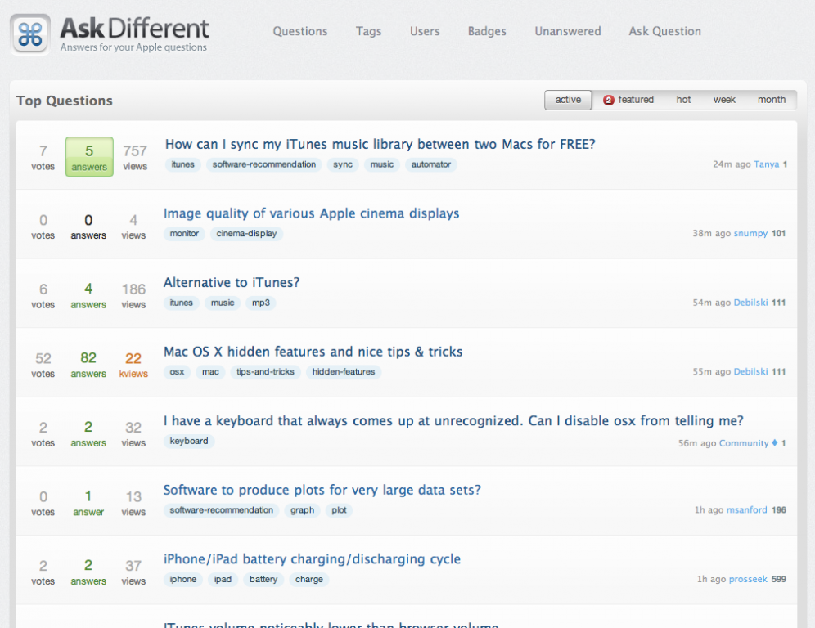The width and height of the screenshot is (815, 628).
Task: Click the hidden-features tag
Action: [344, 372]
